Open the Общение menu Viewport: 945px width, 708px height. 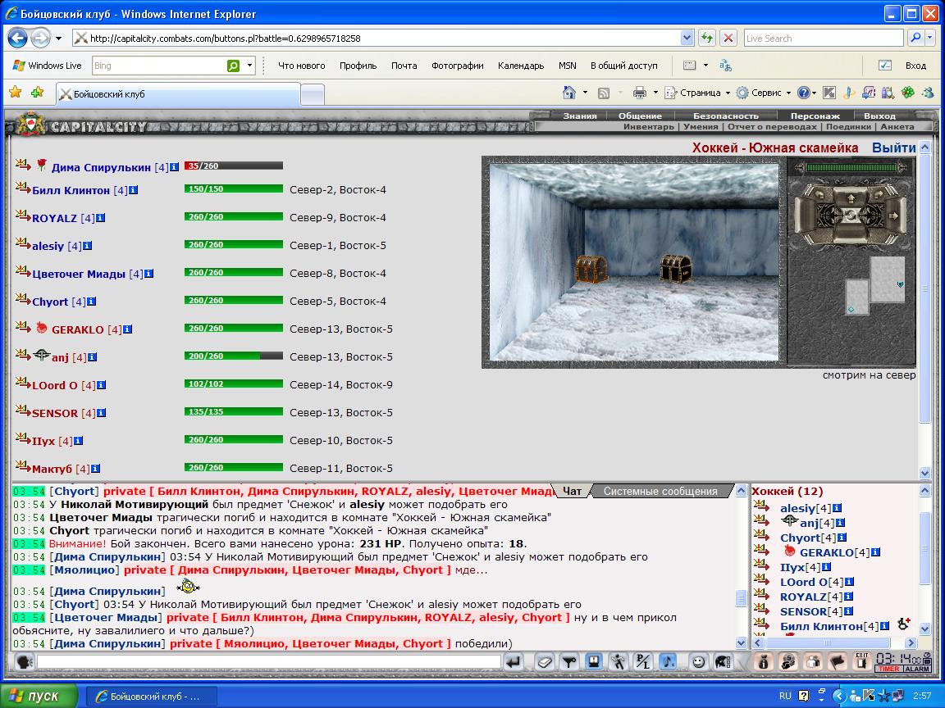tap(640, 116)
